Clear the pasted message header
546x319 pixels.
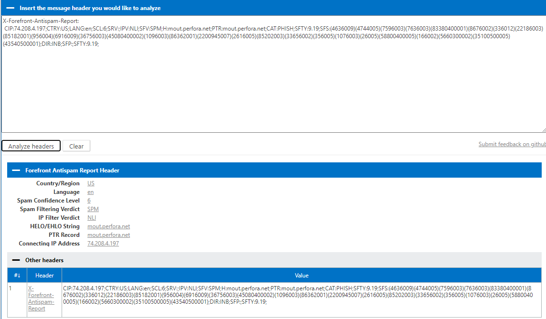coord(76,146)
